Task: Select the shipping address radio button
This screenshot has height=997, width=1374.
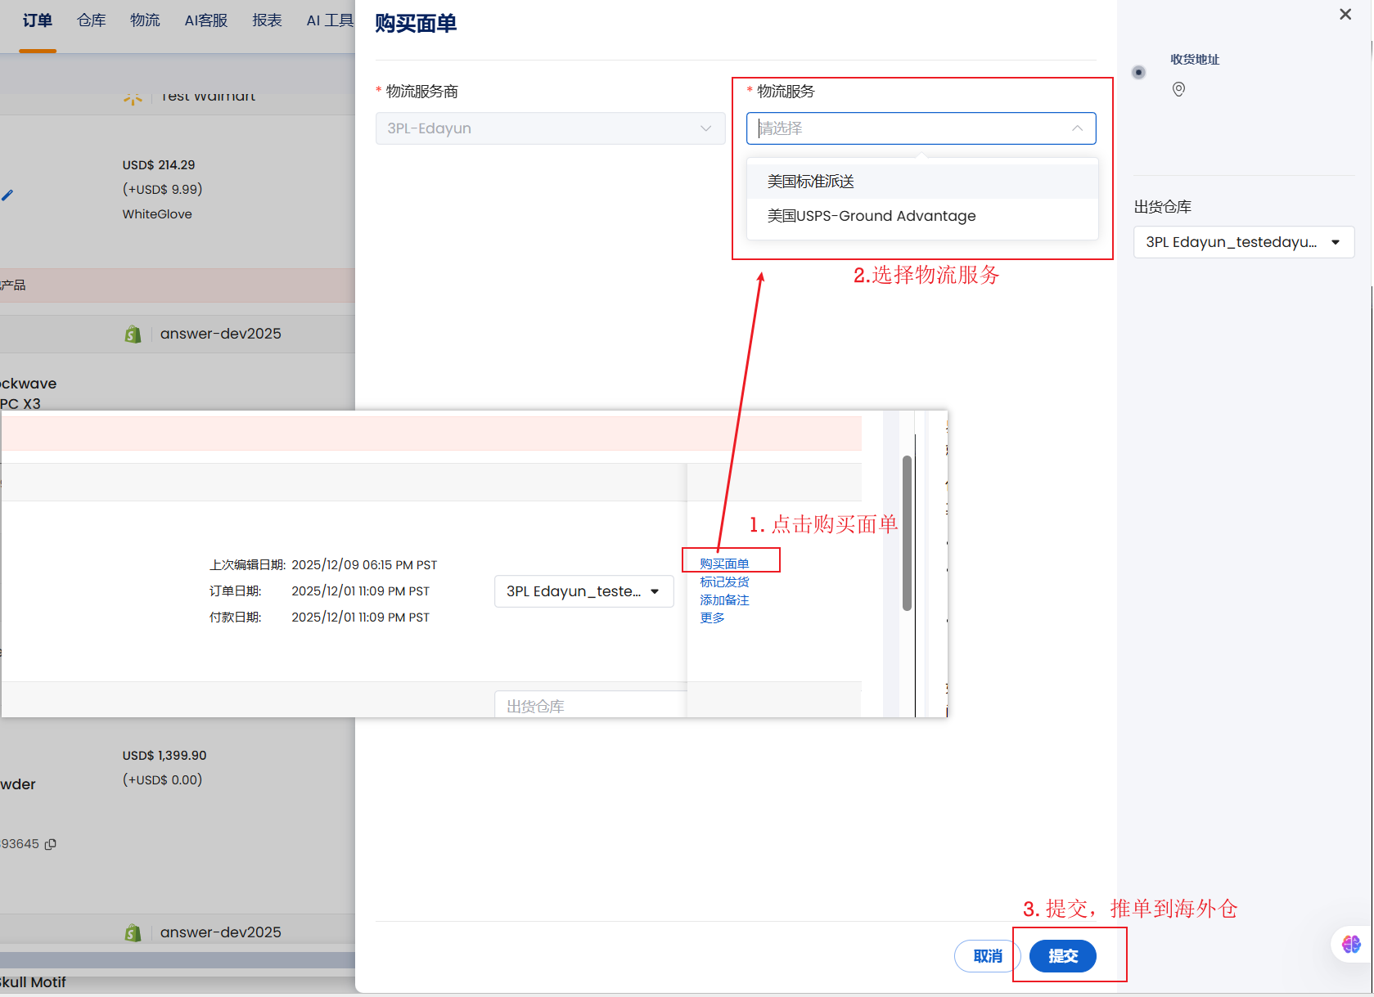Action: pos(1138,73)
